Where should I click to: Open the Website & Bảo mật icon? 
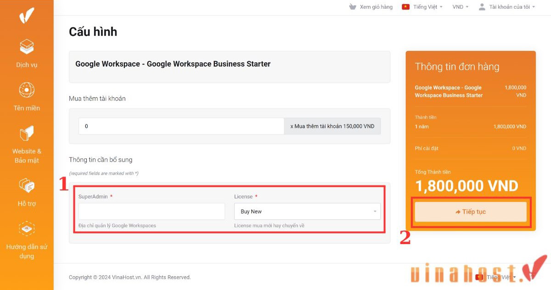coord(27,134)
